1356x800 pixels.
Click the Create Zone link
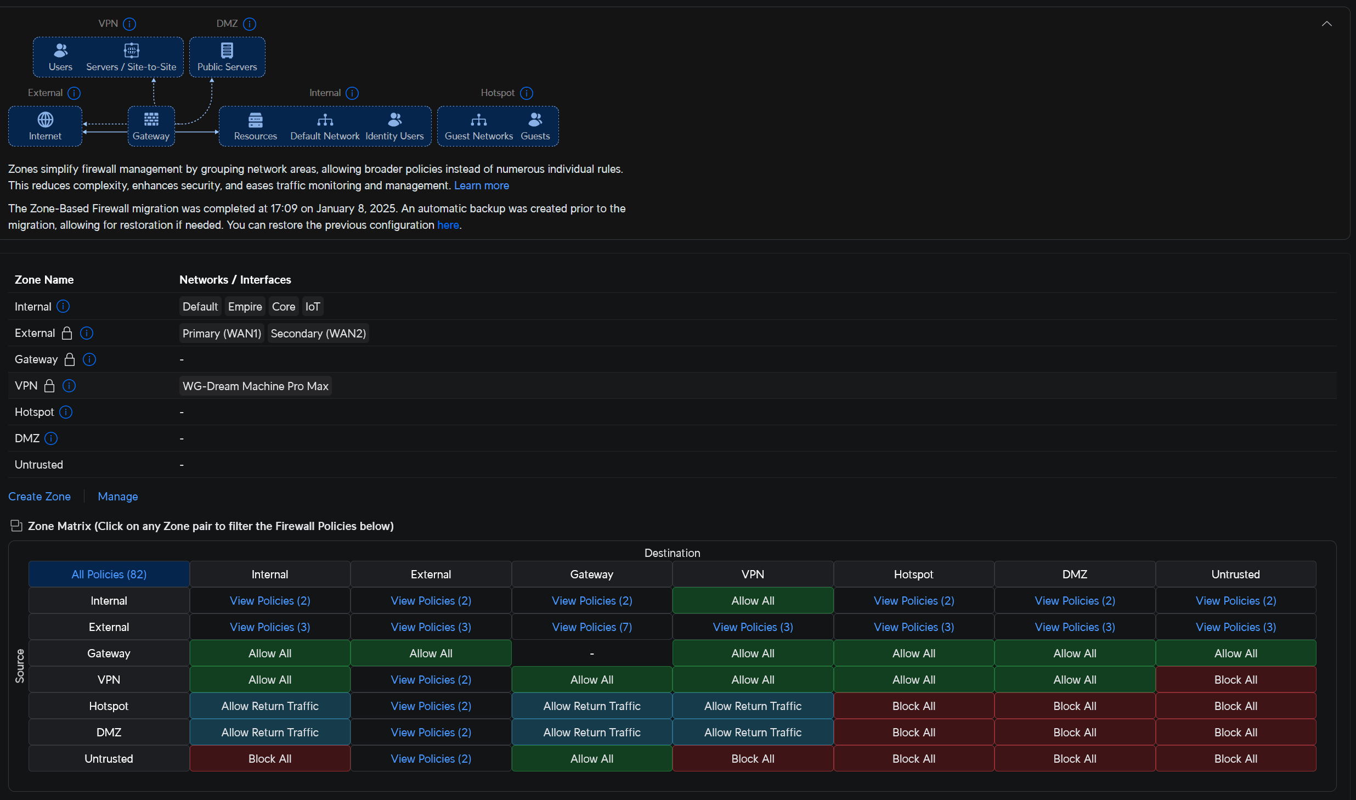click(39, 497)
